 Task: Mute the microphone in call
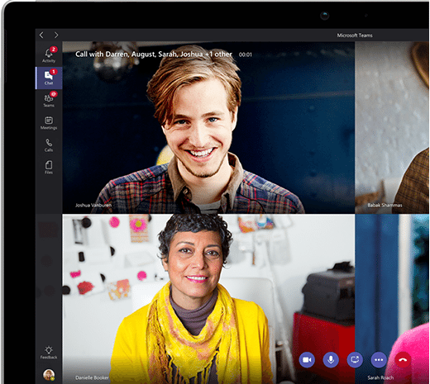click(331, 360)
